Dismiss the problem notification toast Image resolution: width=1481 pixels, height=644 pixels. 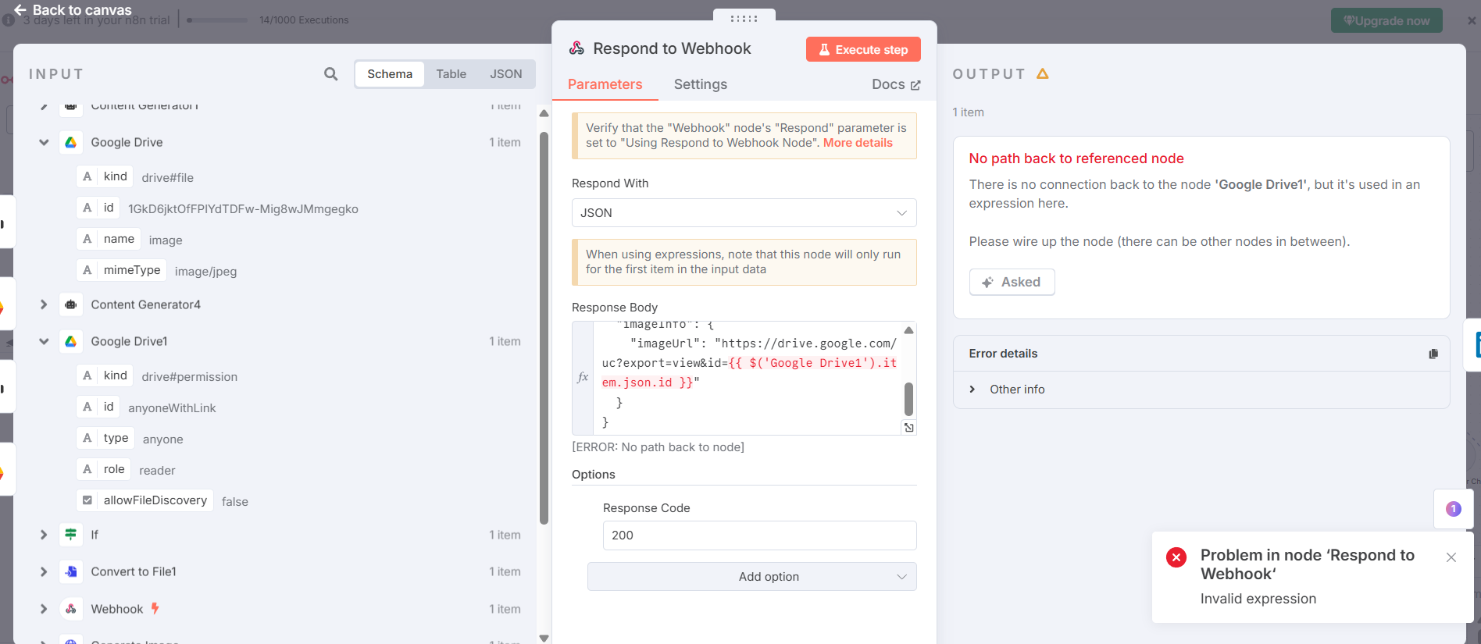point(1451,557)
